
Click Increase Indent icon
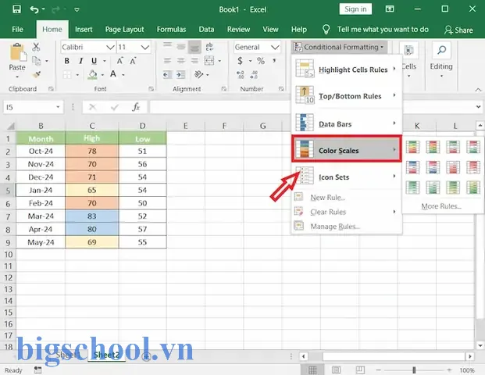181,74
